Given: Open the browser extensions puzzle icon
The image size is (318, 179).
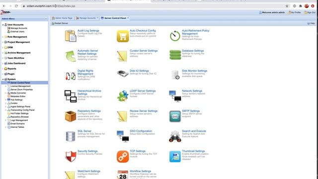Looking at the screenshot, I should click(x=300, y=6).
